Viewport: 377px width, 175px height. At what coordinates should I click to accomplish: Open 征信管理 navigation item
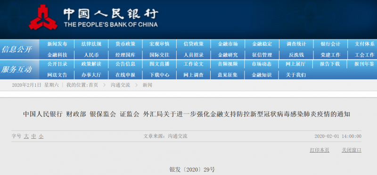[262, 55]
